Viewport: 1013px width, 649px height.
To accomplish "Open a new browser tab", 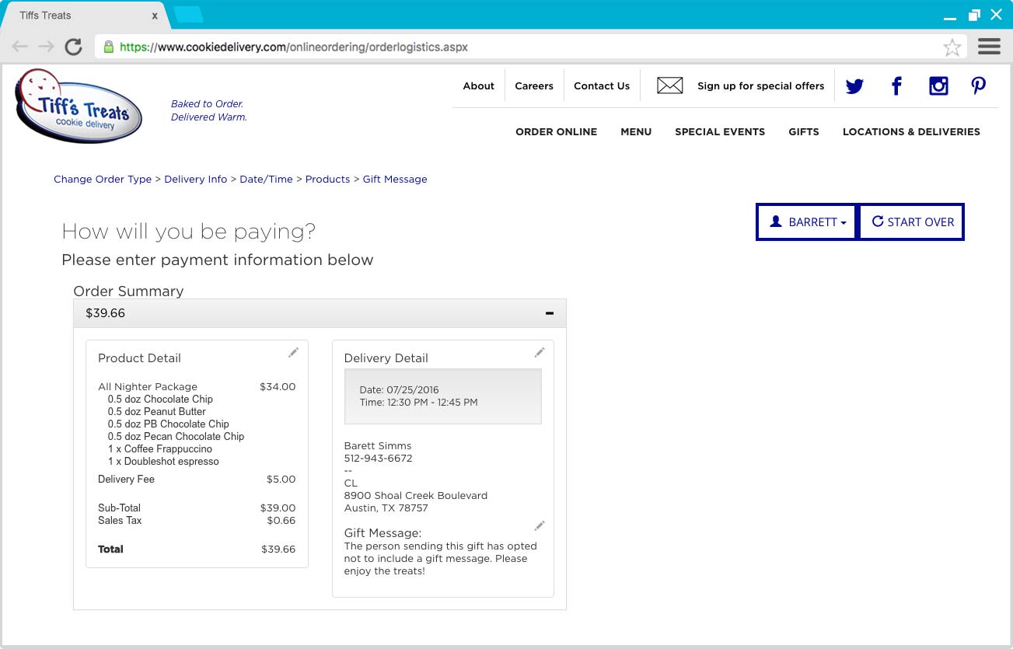I will tap(187, 14).
